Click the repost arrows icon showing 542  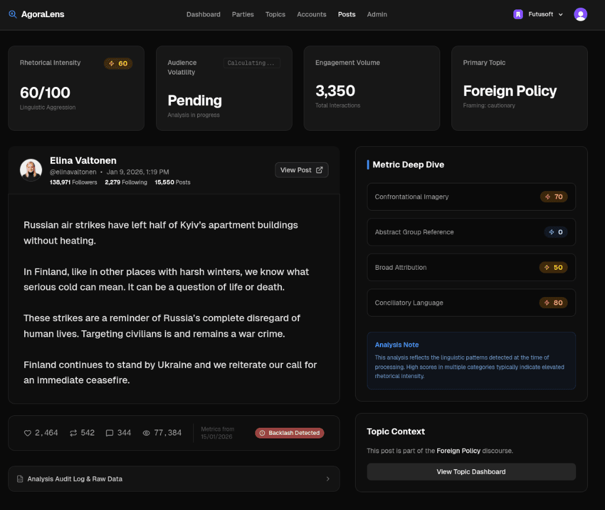tap(73, 432)
